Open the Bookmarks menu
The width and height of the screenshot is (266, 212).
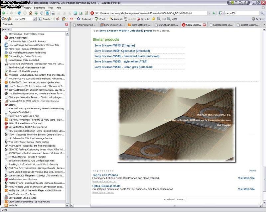point(39,8)
